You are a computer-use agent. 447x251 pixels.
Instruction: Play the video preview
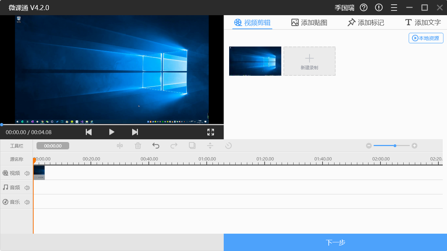coord(112,132)
